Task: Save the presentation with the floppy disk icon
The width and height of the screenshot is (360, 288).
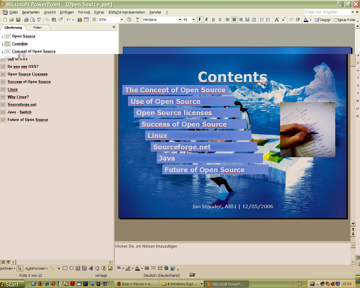Action: pos(18,20)
